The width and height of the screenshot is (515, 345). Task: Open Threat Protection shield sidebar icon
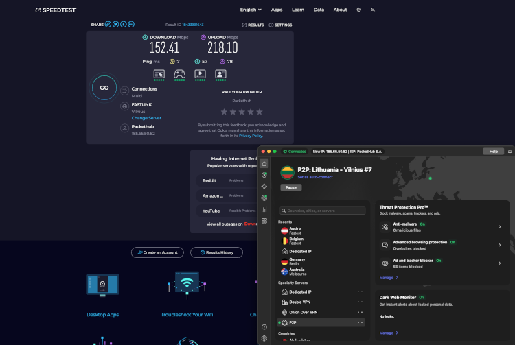(x=264, y=175)
